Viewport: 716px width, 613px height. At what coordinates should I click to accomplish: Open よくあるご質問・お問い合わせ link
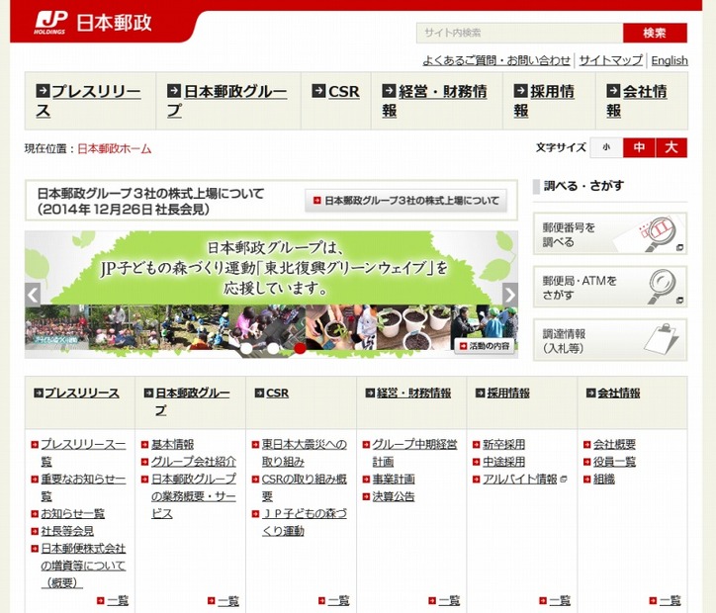[496, 60]
